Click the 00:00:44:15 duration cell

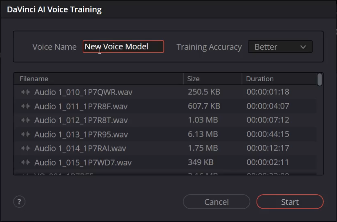[268, 134]
